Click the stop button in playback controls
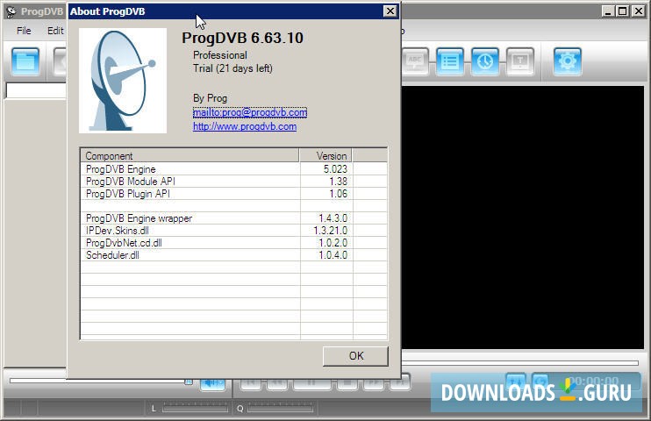 tap(347, 382)
